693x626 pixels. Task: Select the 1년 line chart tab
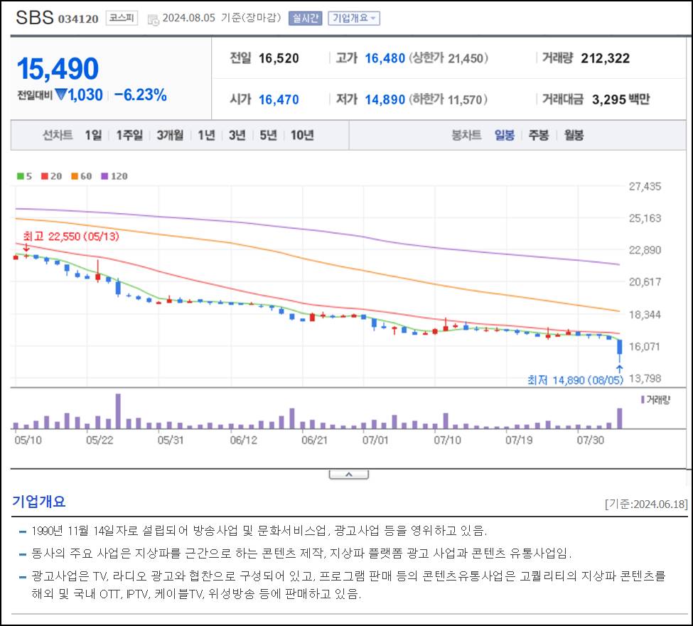pos(206,135)
